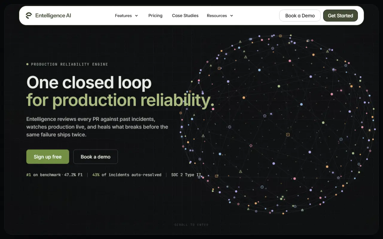Click the Get Started button
Viewport: 383px width, 239px height.
point(341,16)
